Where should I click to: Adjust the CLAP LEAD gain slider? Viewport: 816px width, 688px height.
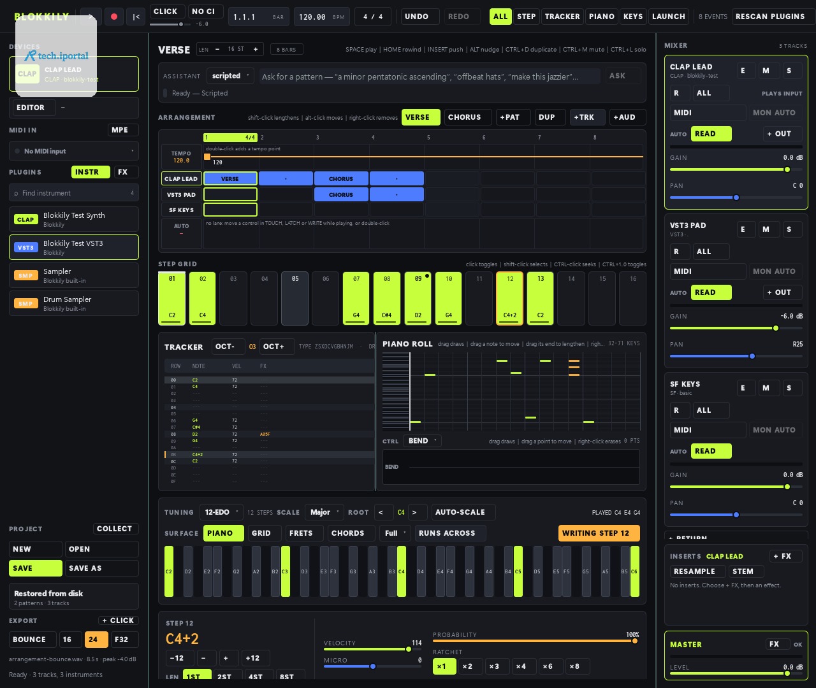pos(736,169)
